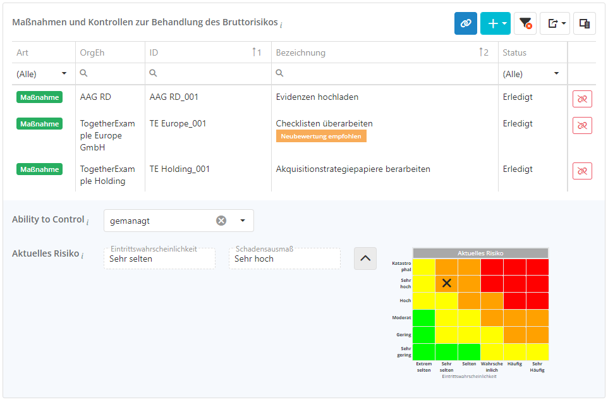This screenshot has height=402, width=608.
Task: Click the blue link measure button
Action: click(x=466, y=23)
